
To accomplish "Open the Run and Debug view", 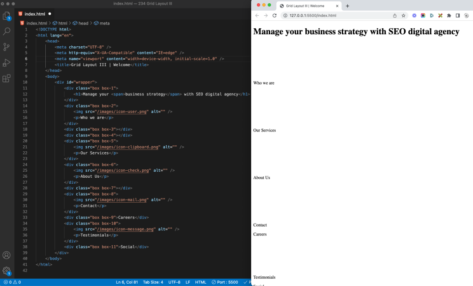I will pos(6,62).
